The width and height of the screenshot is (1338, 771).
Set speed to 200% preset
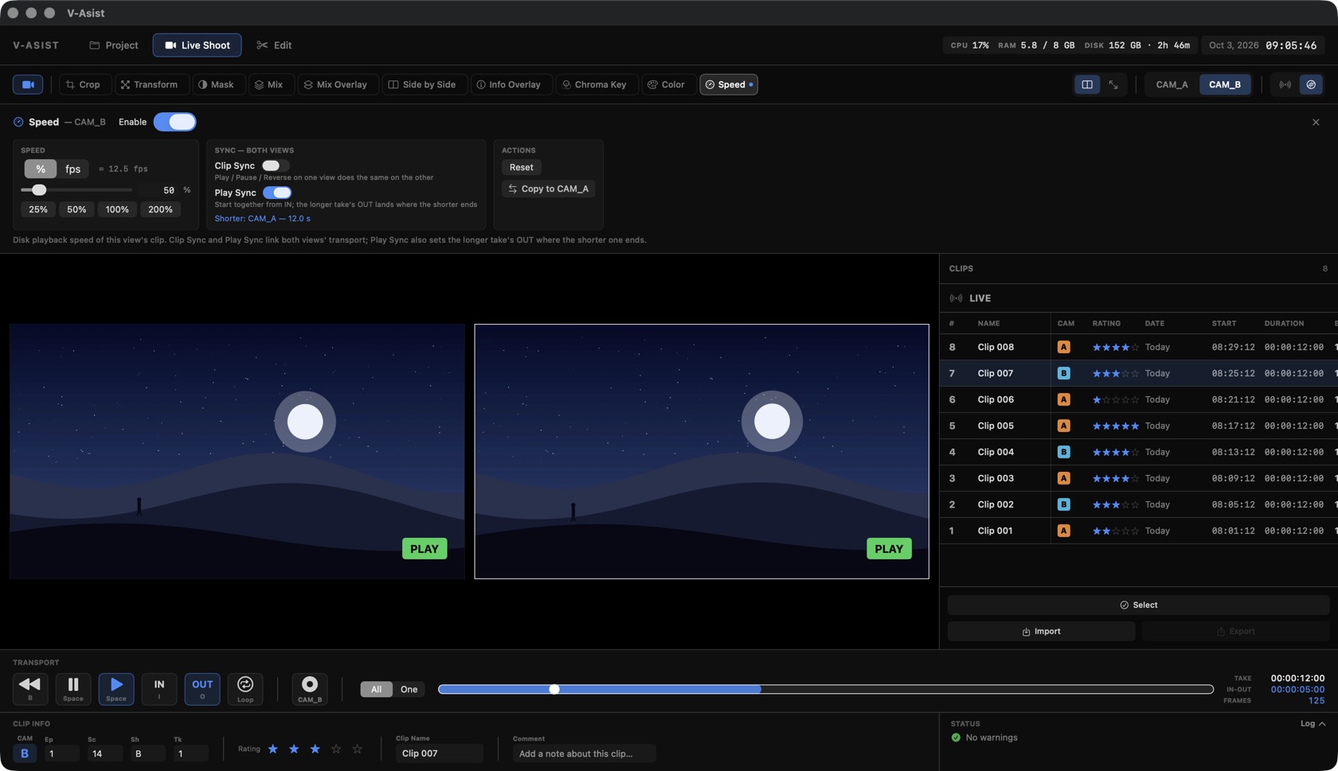coord(160,209)
